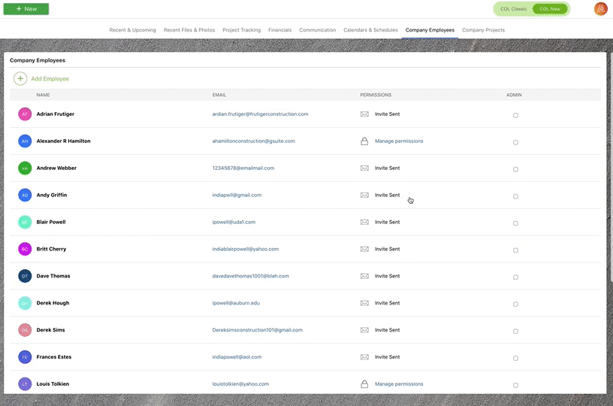This screenshot has width=613, height=406.
Task: Click the envelope icon in Adrian Frutiger's row
Action: click(364, 114)
